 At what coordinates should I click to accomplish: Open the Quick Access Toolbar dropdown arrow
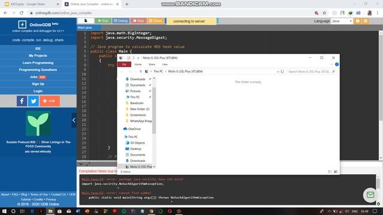pos(138,58)
